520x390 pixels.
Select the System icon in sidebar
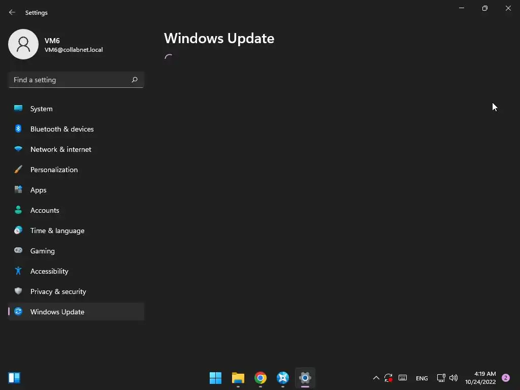coord(18,109)
